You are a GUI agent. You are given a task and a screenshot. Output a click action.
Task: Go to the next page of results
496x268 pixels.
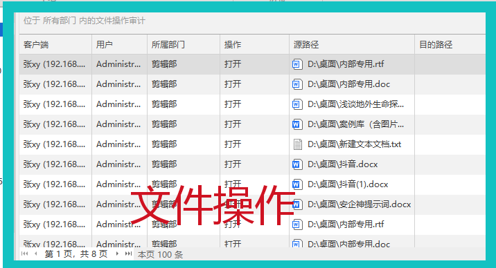pos(117,253)
